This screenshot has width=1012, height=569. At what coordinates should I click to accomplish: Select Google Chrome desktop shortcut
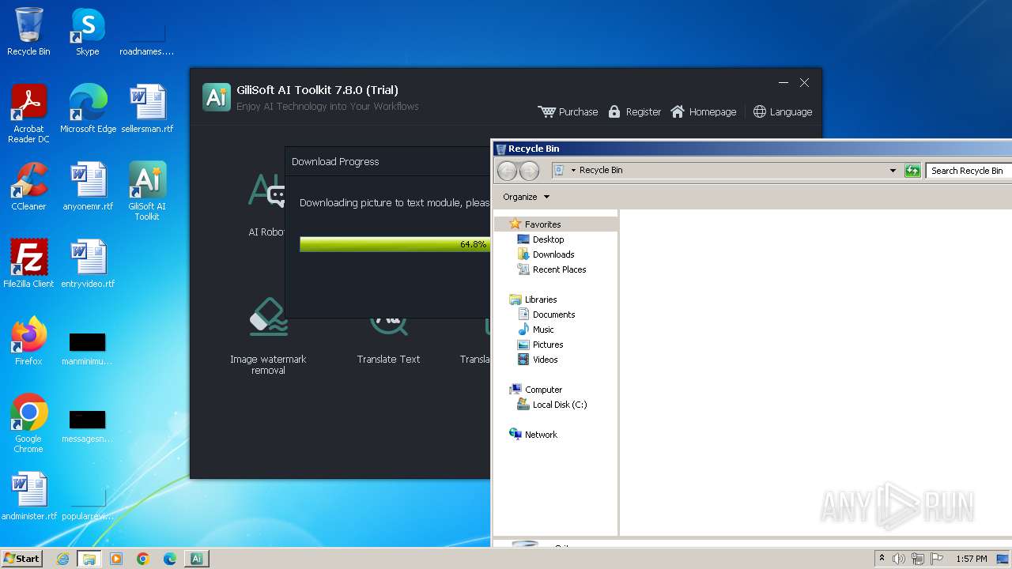click(28, 424)
